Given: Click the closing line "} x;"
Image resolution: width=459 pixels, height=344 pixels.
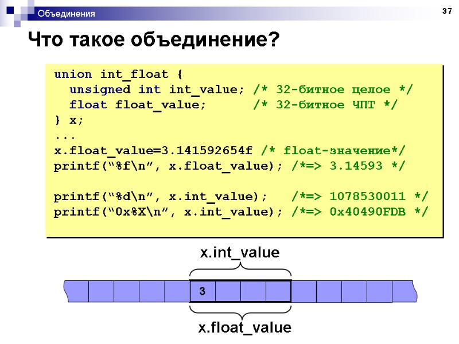Looking at the screenshot, I should pyautogui.click(x=69, y=120).
